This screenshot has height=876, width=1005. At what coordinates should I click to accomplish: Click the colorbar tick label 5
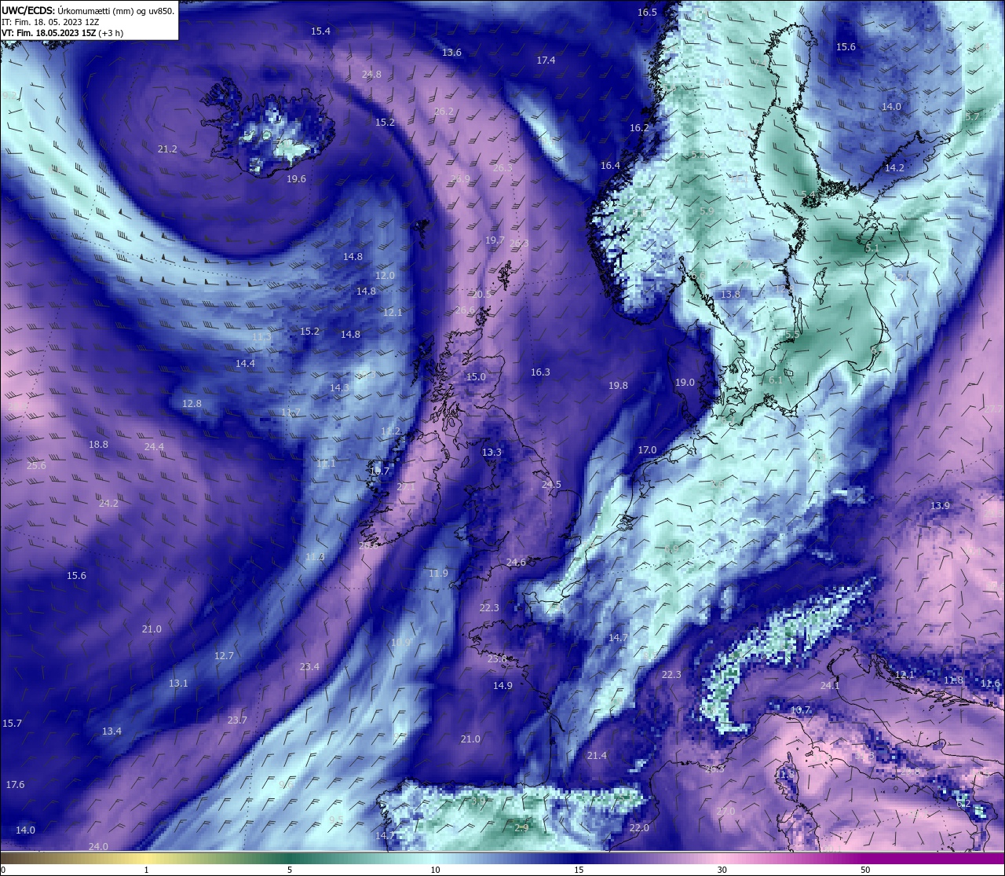pyautogui.click(x=290, y=870)
